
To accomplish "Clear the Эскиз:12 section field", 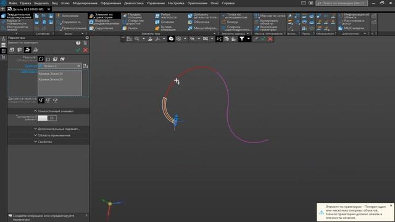I will coord(78,66).
